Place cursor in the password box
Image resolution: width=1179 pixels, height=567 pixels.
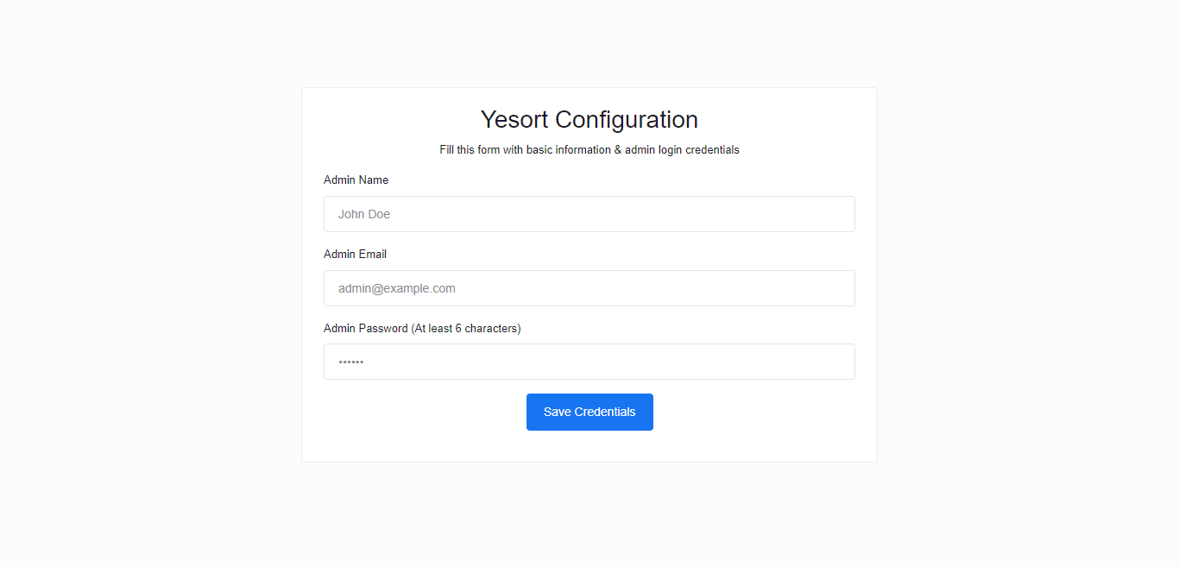tap(589, 362)
